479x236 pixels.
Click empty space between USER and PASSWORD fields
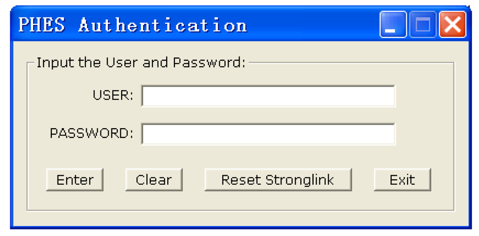pyautogui.click(x=268, y=115)
